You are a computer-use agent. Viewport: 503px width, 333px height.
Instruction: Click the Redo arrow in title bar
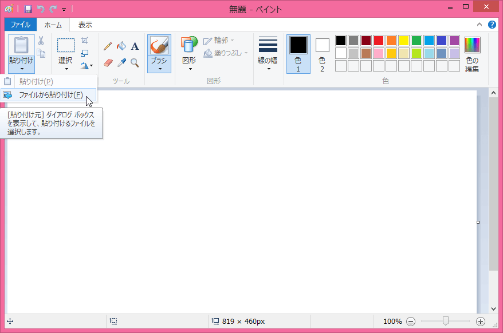pyautogui.click(x=53, y=9)
